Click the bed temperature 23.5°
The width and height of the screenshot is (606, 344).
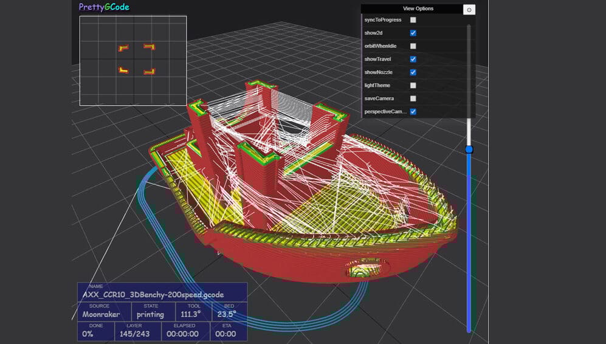[x=227, y=314]
